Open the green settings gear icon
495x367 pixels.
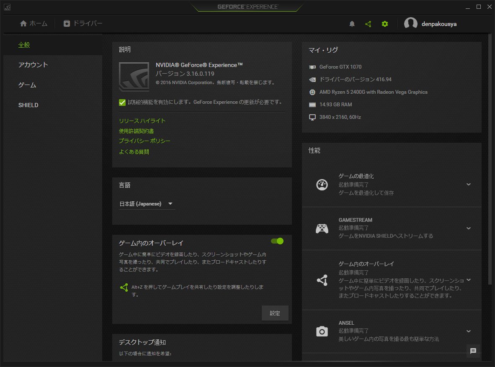pos(384,24)
